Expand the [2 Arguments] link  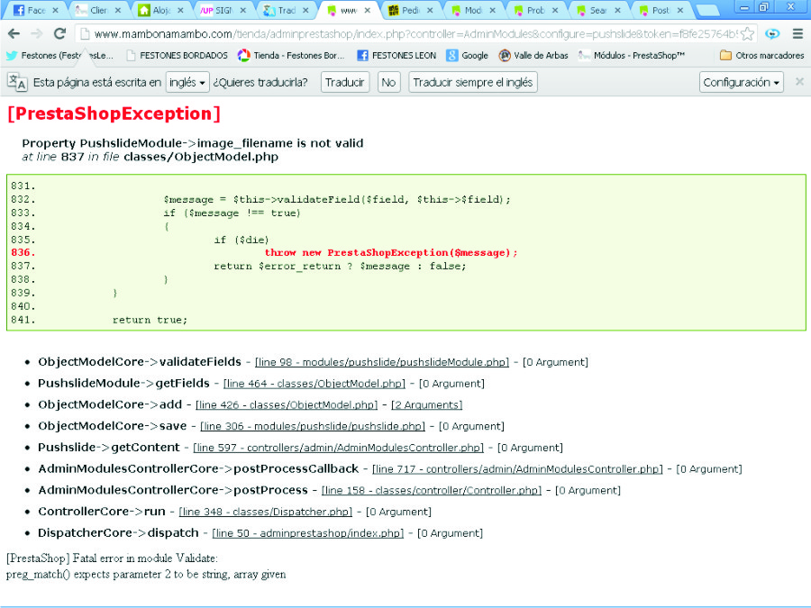pyautogui.click(x=427, y=404)
